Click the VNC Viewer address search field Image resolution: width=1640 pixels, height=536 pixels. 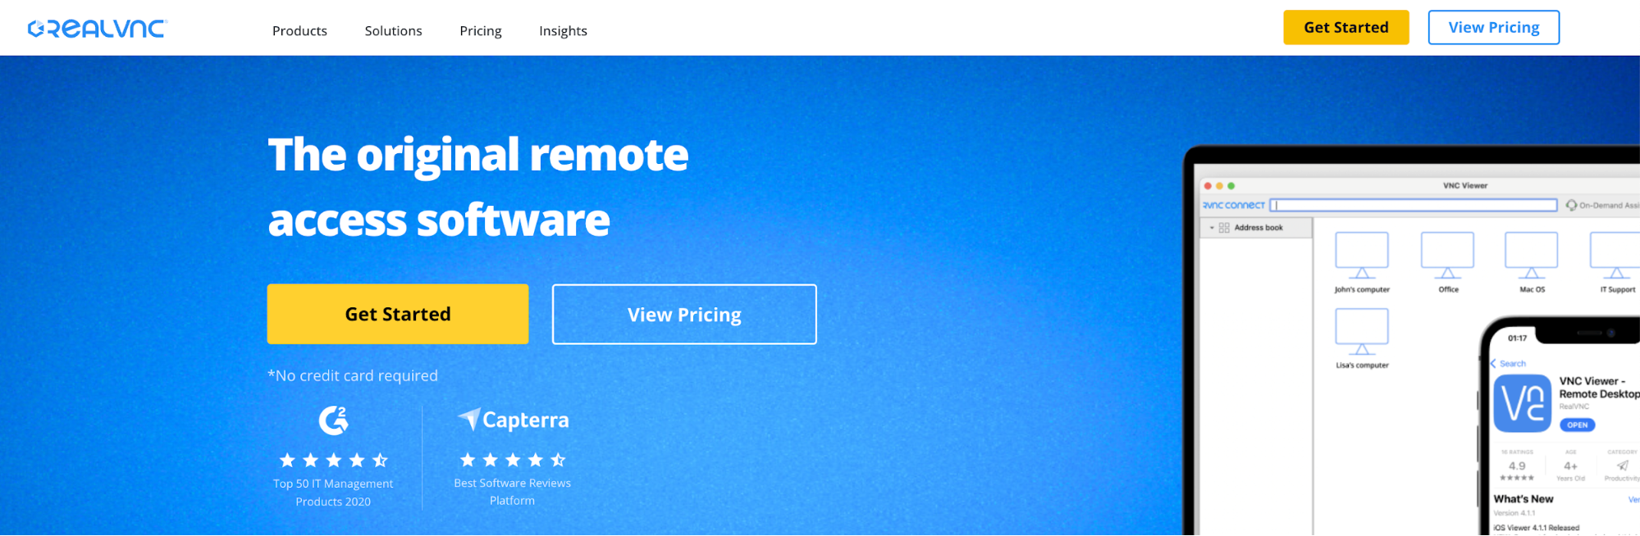pyautogui.click(x=1414, y=205)
